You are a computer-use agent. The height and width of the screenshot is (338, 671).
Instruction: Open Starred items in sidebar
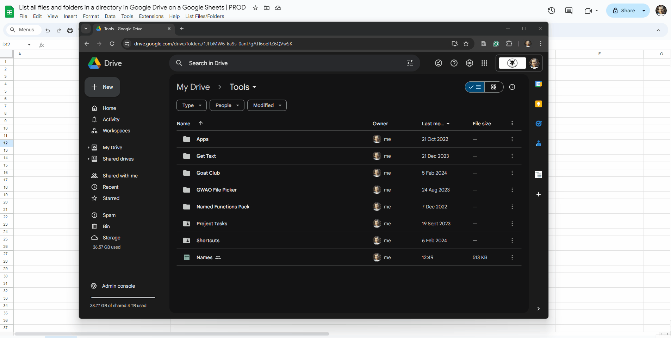point(111,198)
